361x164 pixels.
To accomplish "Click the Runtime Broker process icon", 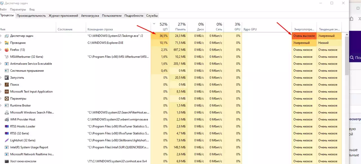I will click(x=7, y=105).
